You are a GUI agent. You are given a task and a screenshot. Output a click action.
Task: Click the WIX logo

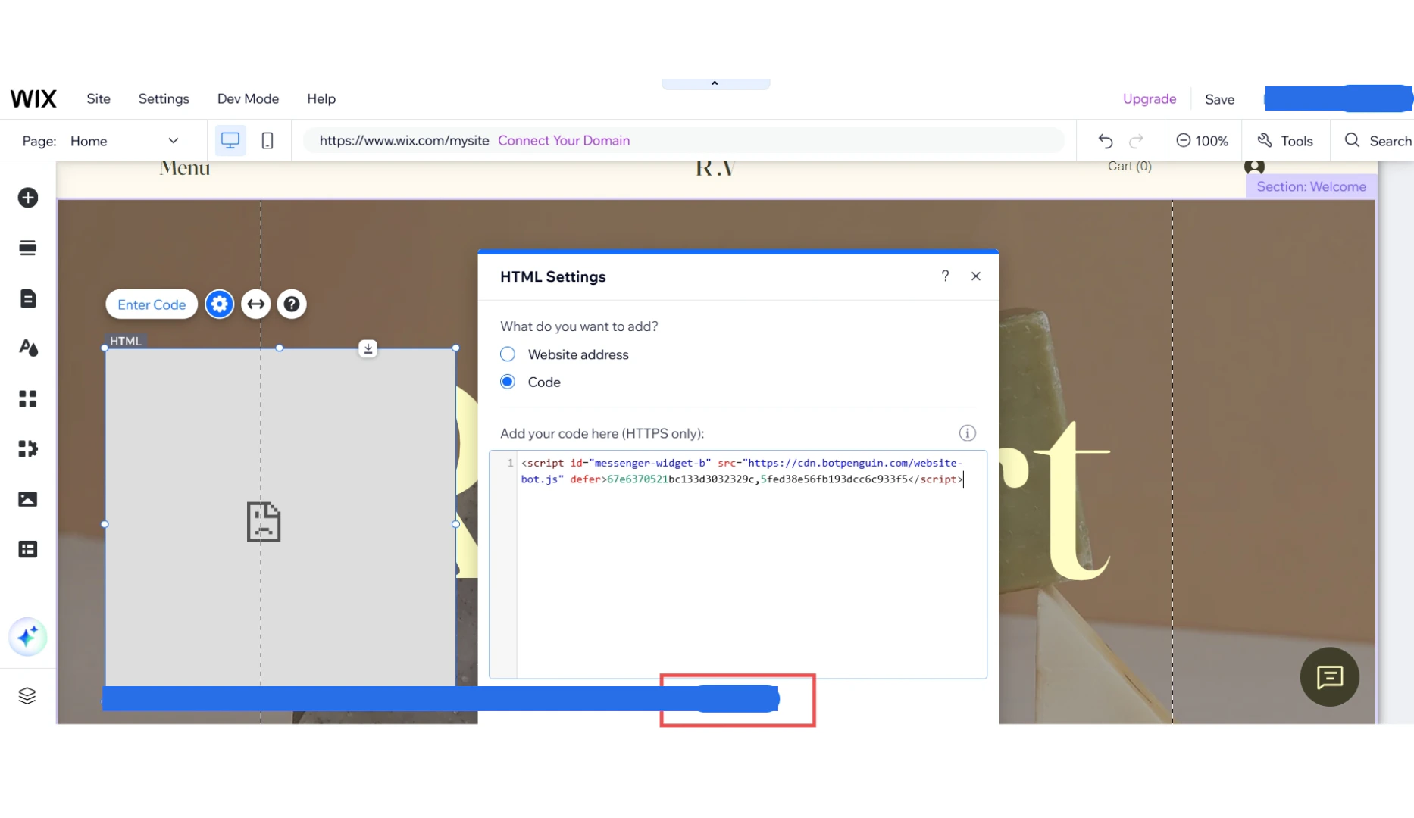[33, 98]
